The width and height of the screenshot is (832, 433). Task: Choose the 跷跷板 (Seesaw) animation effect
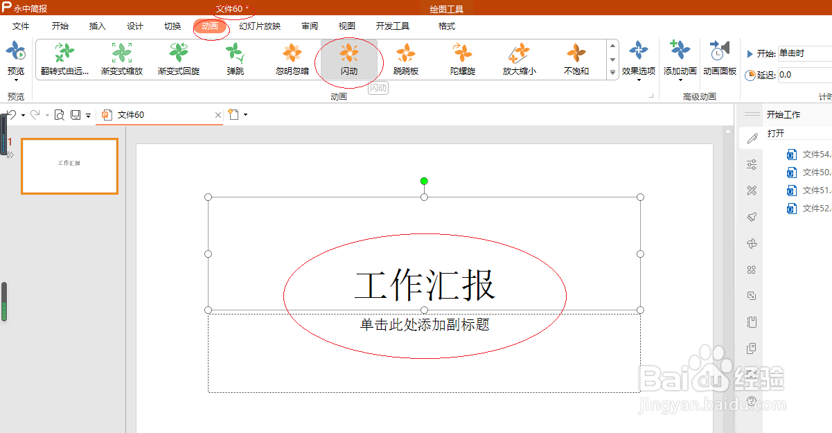(x=406, y=59)
